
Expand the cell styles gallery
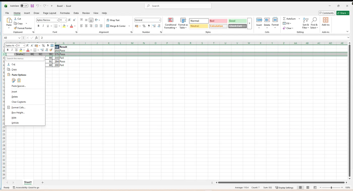tap(250, 23)
